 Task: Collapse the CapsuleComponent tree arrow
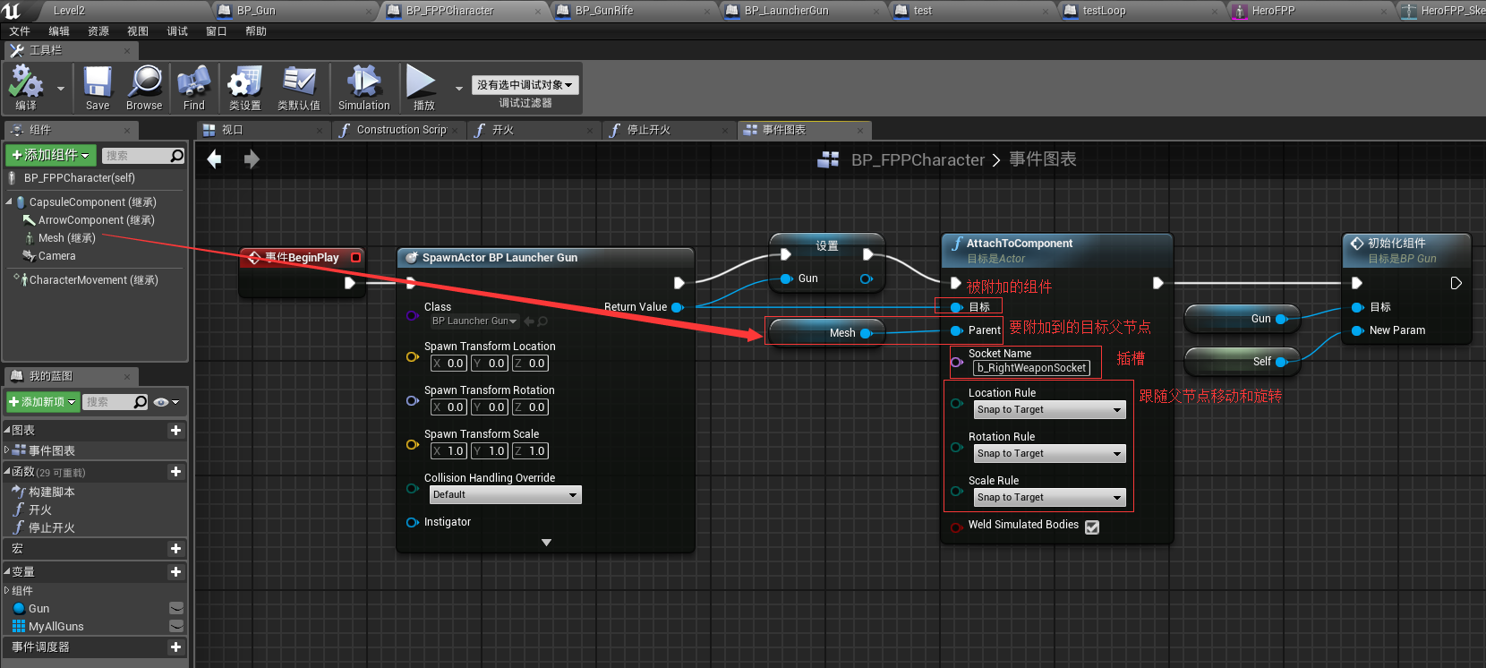click(9, 202)
